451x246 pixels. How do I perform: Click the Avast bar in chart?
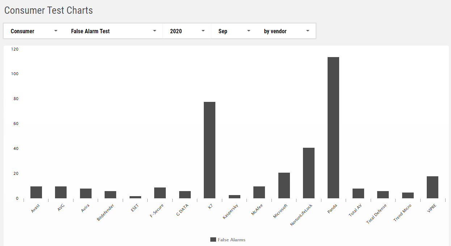click(36, 192)
